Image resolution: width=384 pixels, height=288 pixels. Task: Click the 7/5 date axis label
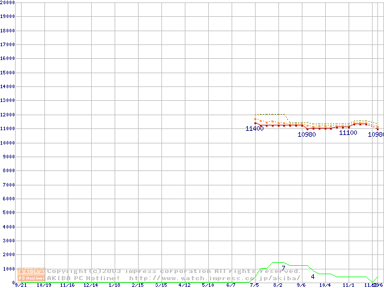point(254,286)
